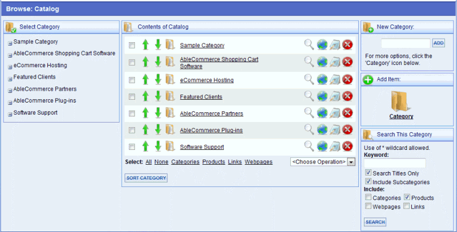Expand Software Support tree node
The image size is (457, 232).
10,115
